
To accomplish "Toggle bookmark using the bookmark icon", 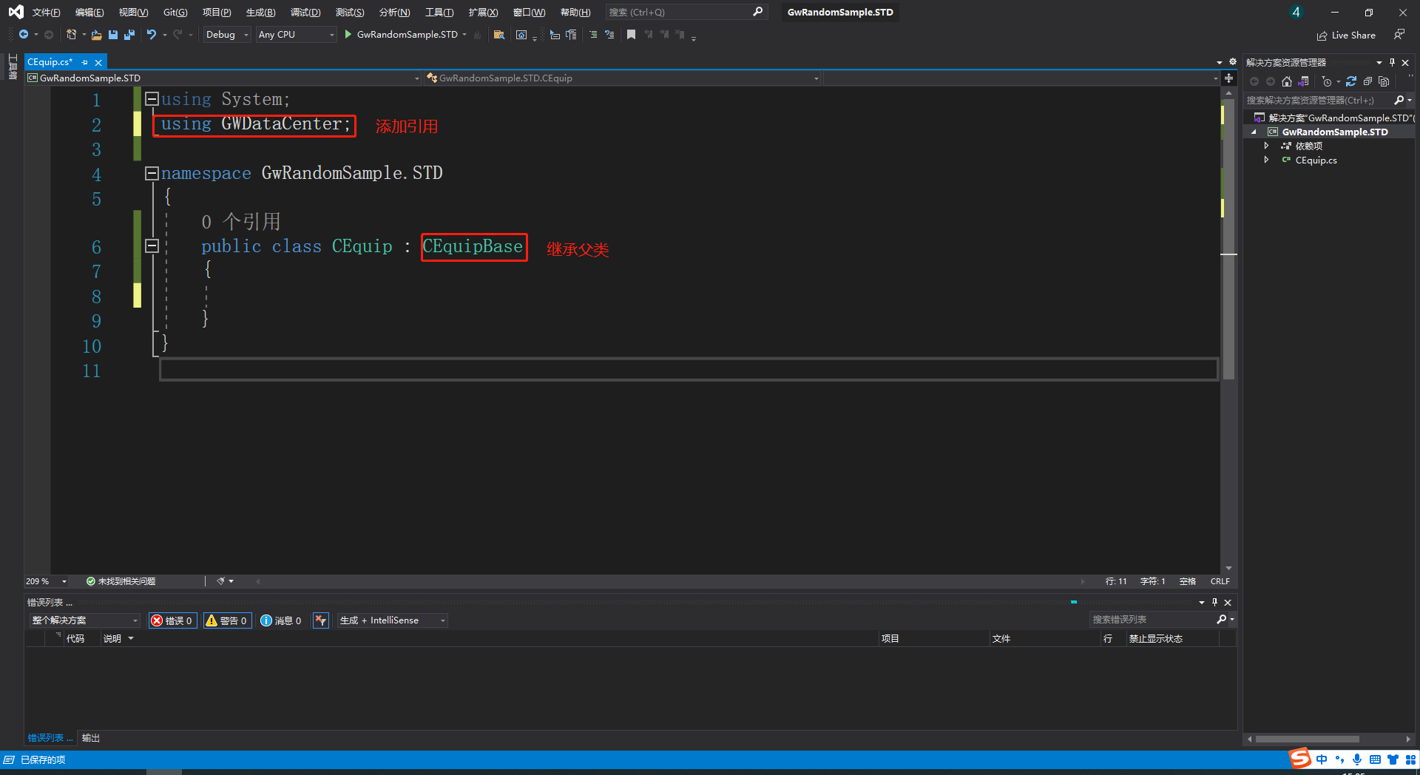I will (x=631, y=35).
